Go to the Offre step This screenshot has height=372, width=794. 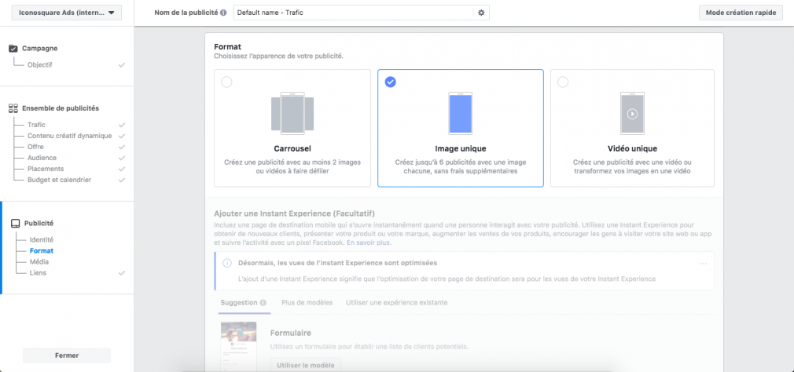tap(35, 147)
